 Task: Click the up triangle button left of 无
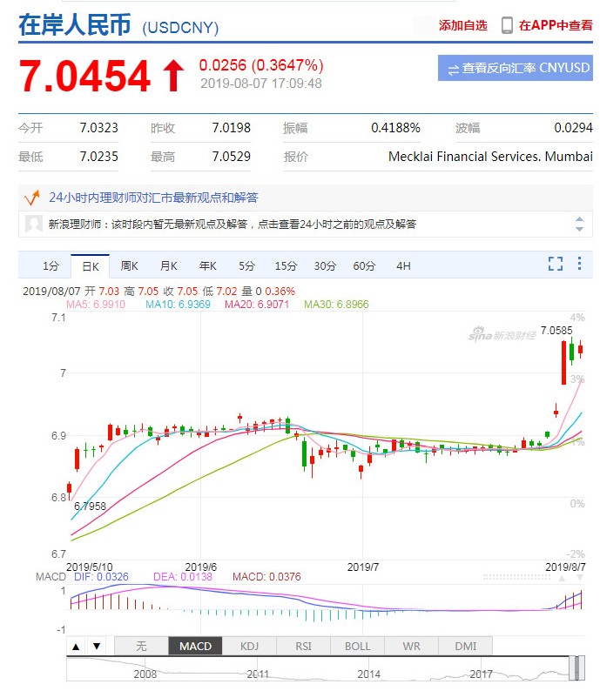click(x=77, y=646)
